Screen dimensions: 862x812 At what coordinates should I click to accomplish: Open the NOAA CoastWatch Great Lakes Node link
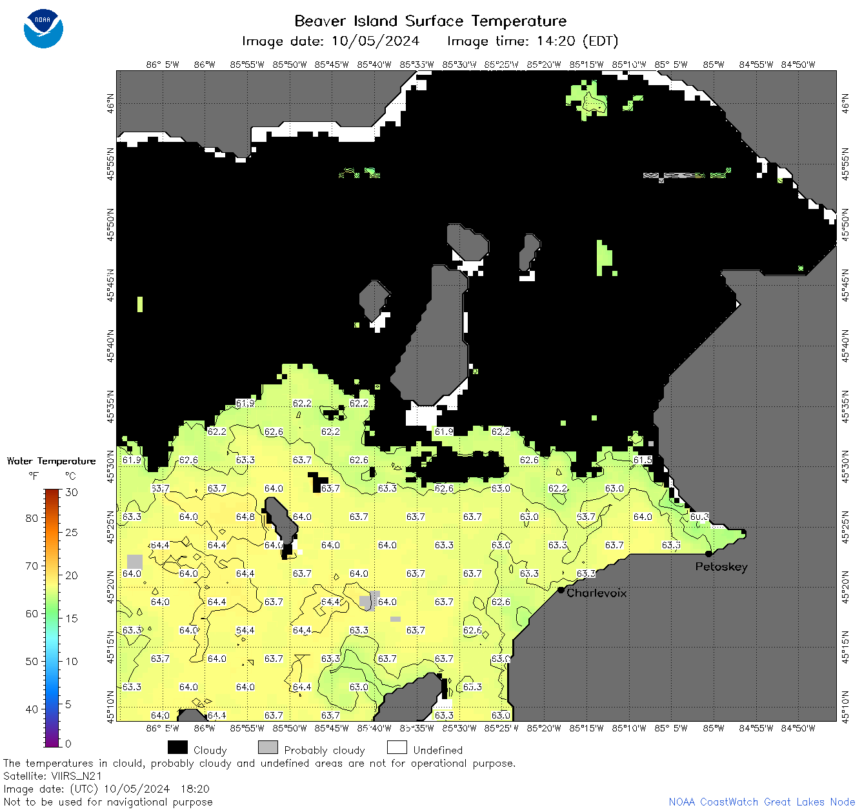[761, 802]
